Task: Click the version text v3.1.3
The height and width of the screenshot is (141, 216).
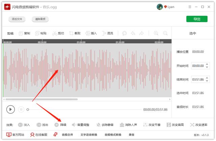Action: point(205,135)
